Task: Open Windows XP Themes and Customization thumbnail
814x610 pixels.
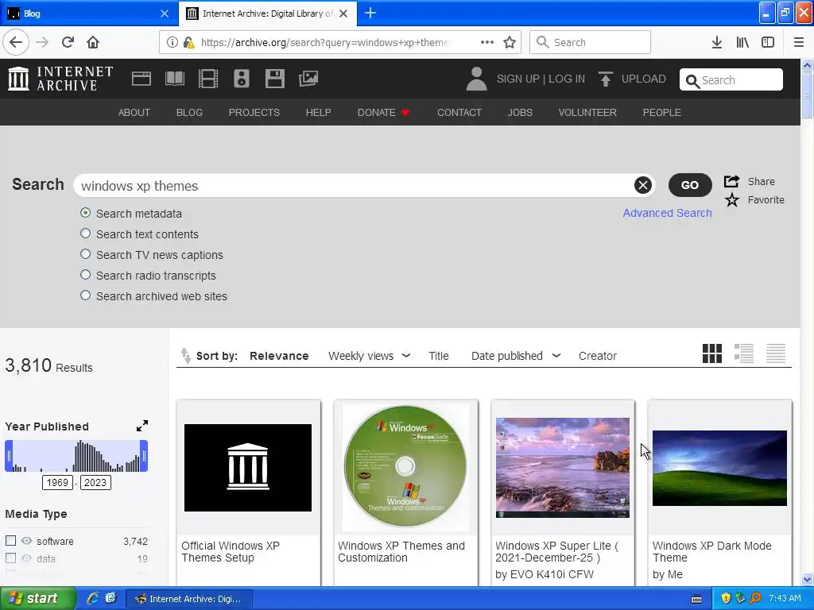Action: 405,467
